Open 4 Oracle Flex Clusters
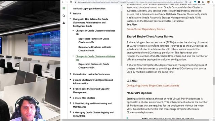This screenshot has width=215, height=121. pyautogui.click(x=84, y=98)
